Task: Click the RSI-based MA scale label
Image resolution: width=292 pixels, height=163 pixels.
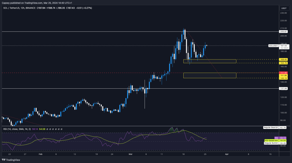Action: pyautogui.click(x=271, y=141)
